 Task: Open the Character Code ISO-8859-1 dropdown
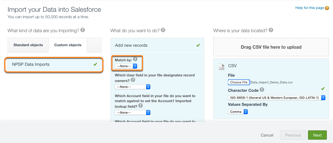pyautogui.click(x=277, y=98)
